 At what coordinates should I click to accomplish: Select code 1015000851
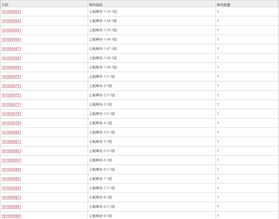(x=12, y=179)
